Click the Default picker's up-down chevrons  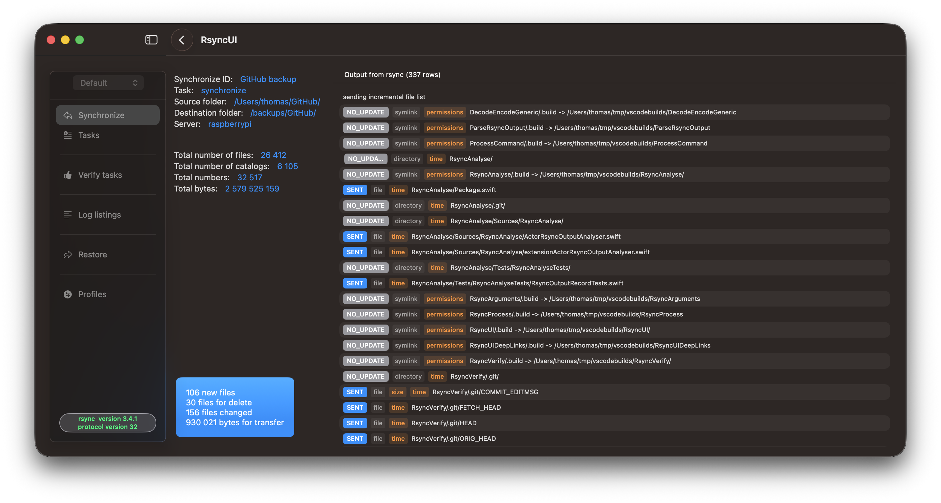tap(135, 83)
